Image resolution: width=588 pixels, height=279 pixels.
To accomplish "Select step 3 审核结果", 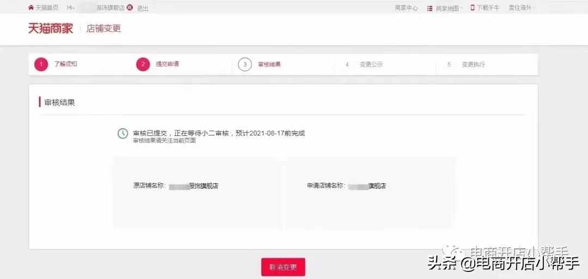I will coord(260,64).
